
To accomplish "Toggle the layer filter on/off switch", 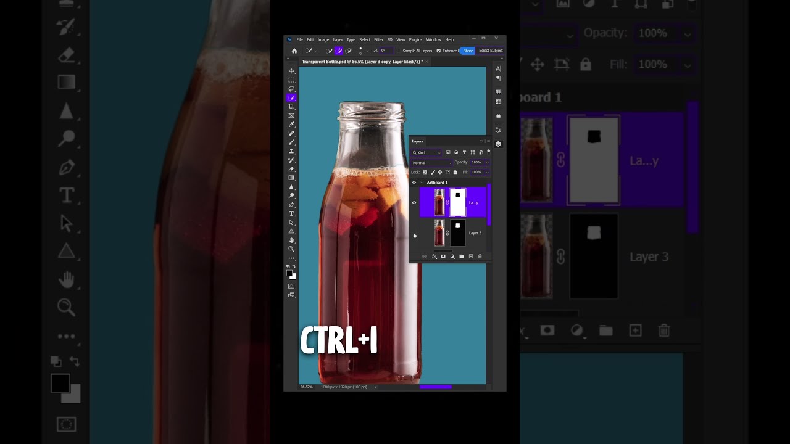I will click(488, 152).
